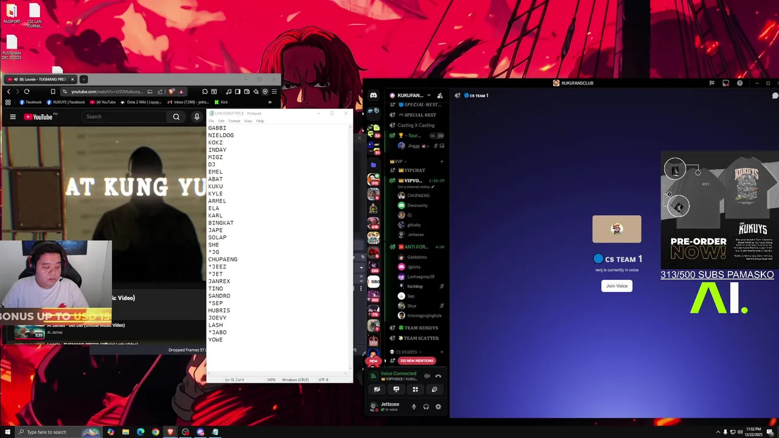Viewport: 779px width, 438px height.
Task: Search YouTube with voice microphone
Action: [197, 117]
